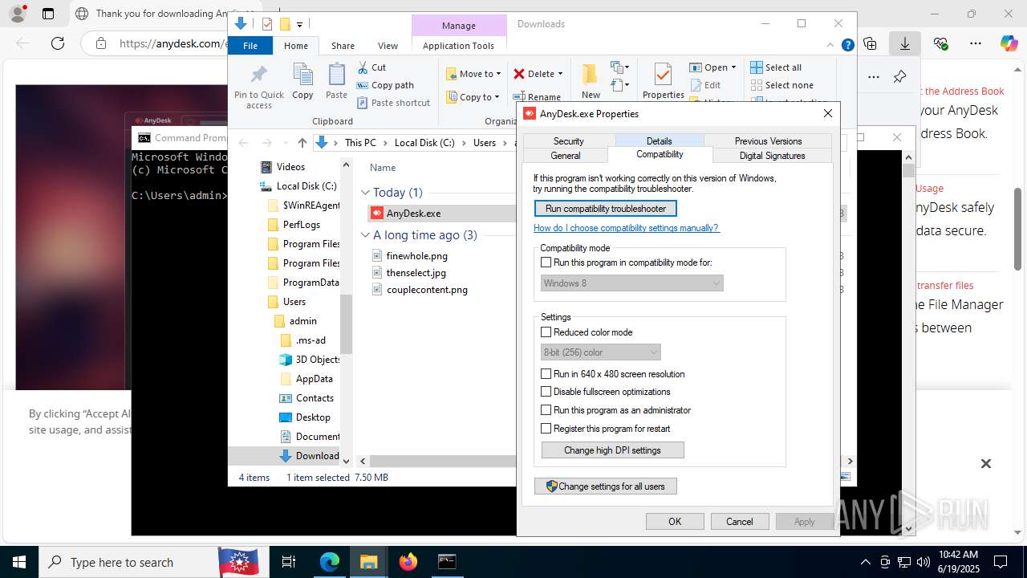Select finewhole.png file
This screenshot has width=1027, height=578.
[416, 256]
